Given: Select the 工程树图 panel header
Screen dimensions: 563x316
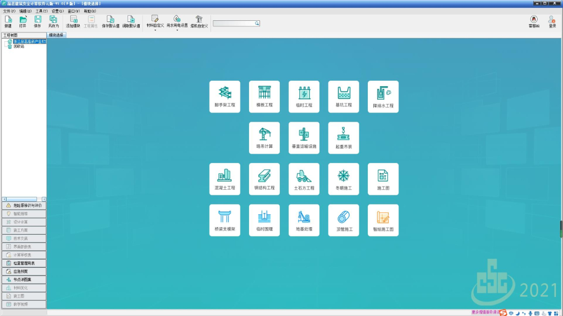Looking at the screenshot, I should click(x=24, y=35).
